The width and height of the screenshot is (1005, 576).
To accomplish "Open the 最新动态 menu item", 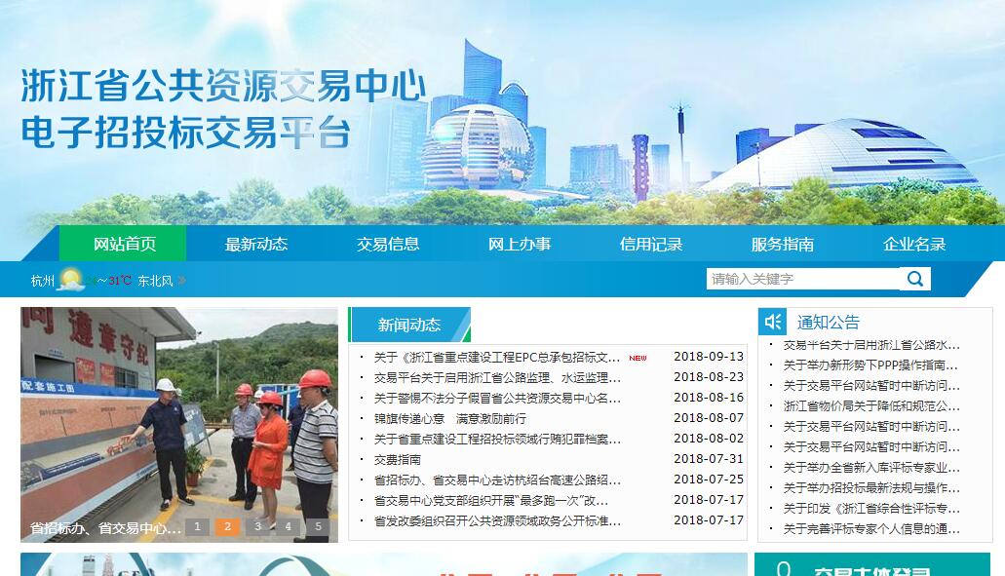I will (255, 244).
